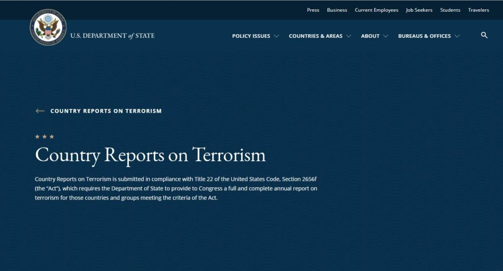Expand the chevron next to Policy Issues
The width and height of the screenshot is (503, 271).
277,36
